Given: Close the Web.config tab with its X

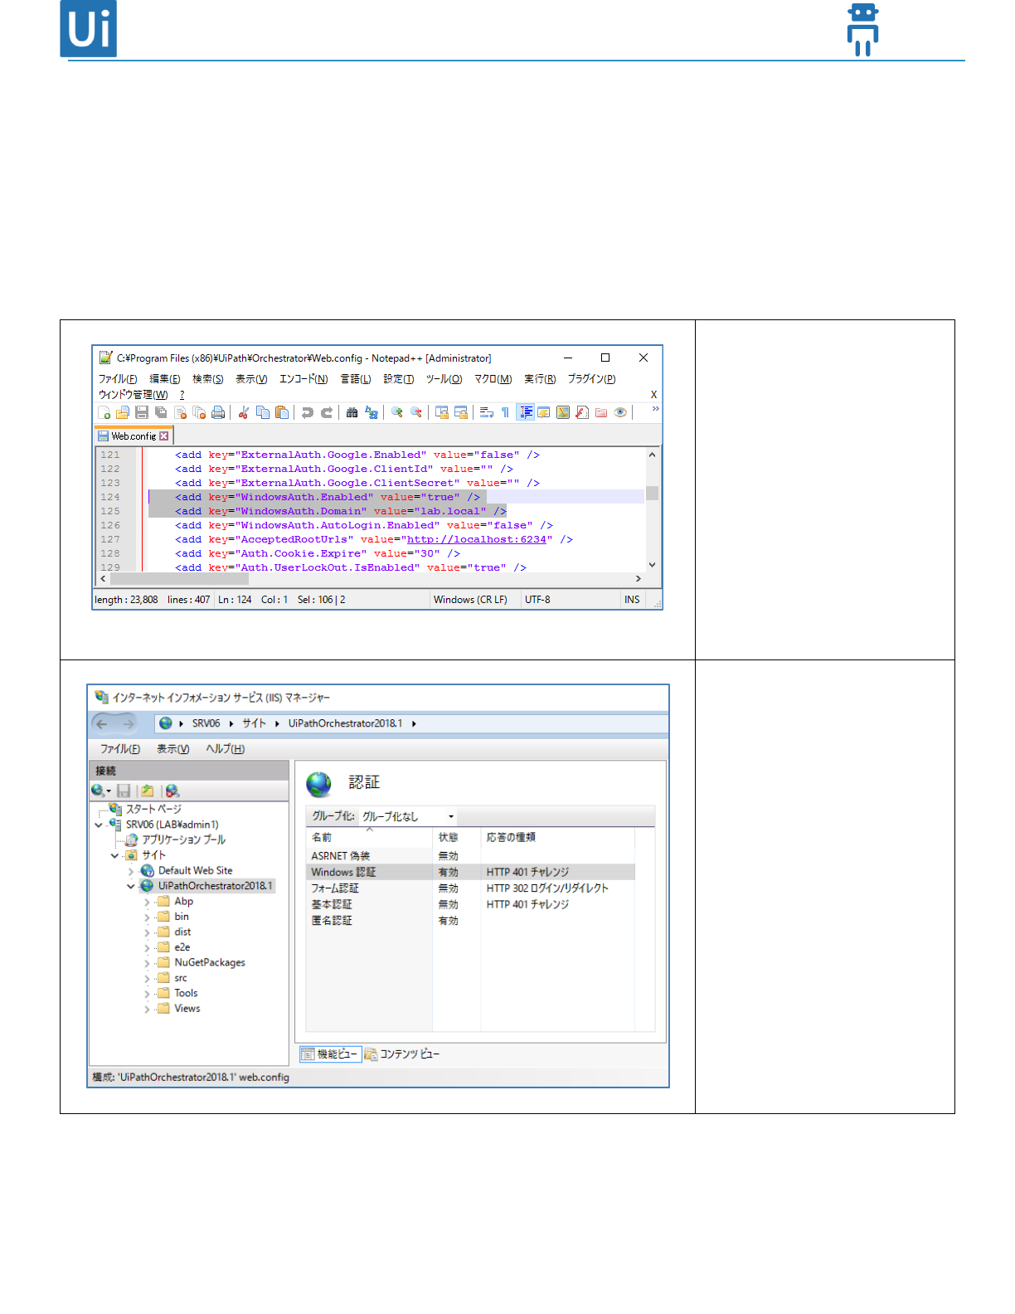Looking at the screenshot, I should (x=164, y=436).
